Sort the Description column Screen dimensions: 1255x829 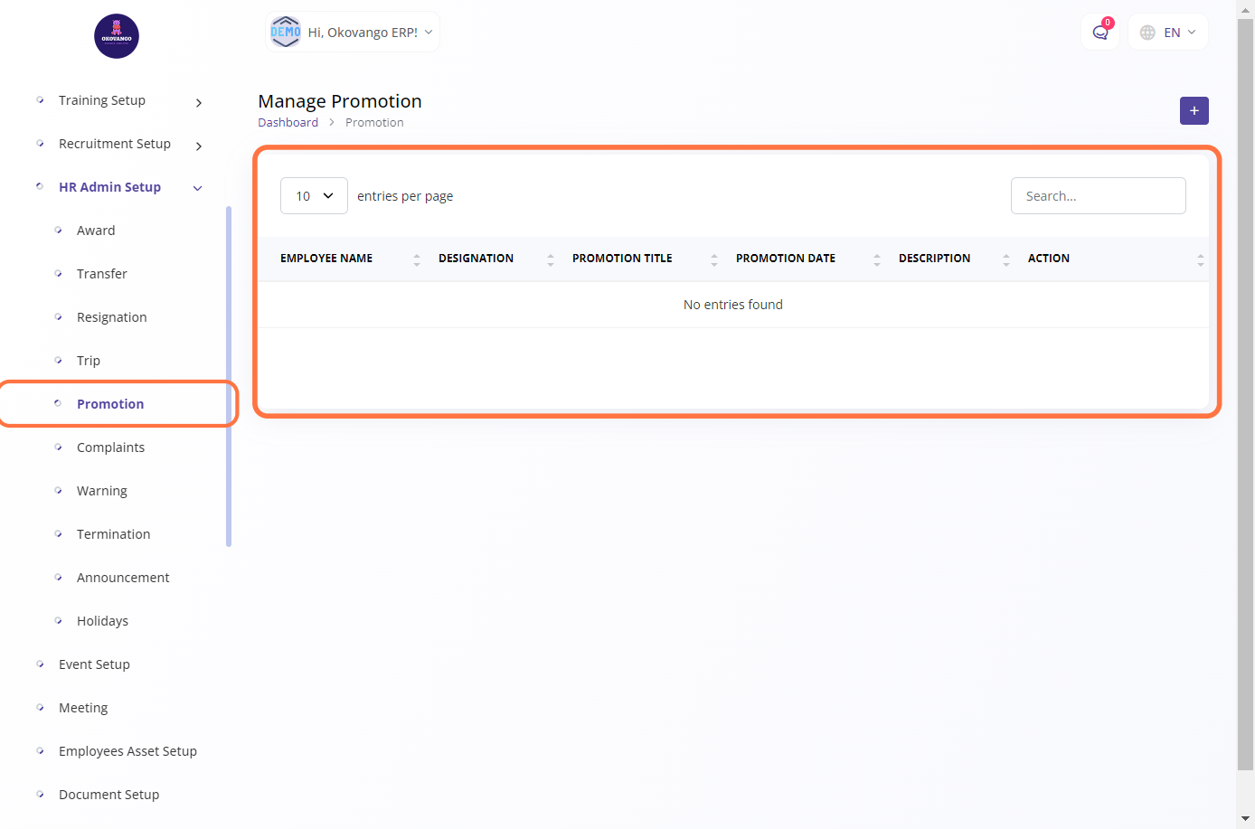tap(1005, 259)
